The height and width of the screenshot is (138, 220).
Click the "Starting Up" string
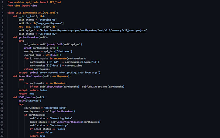48,20
